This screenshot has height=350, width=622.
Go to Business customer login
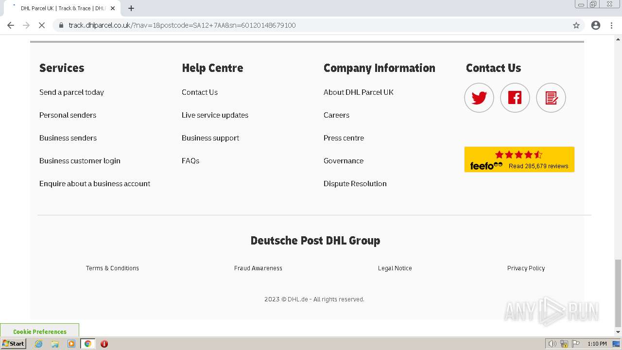coord(80,161)
